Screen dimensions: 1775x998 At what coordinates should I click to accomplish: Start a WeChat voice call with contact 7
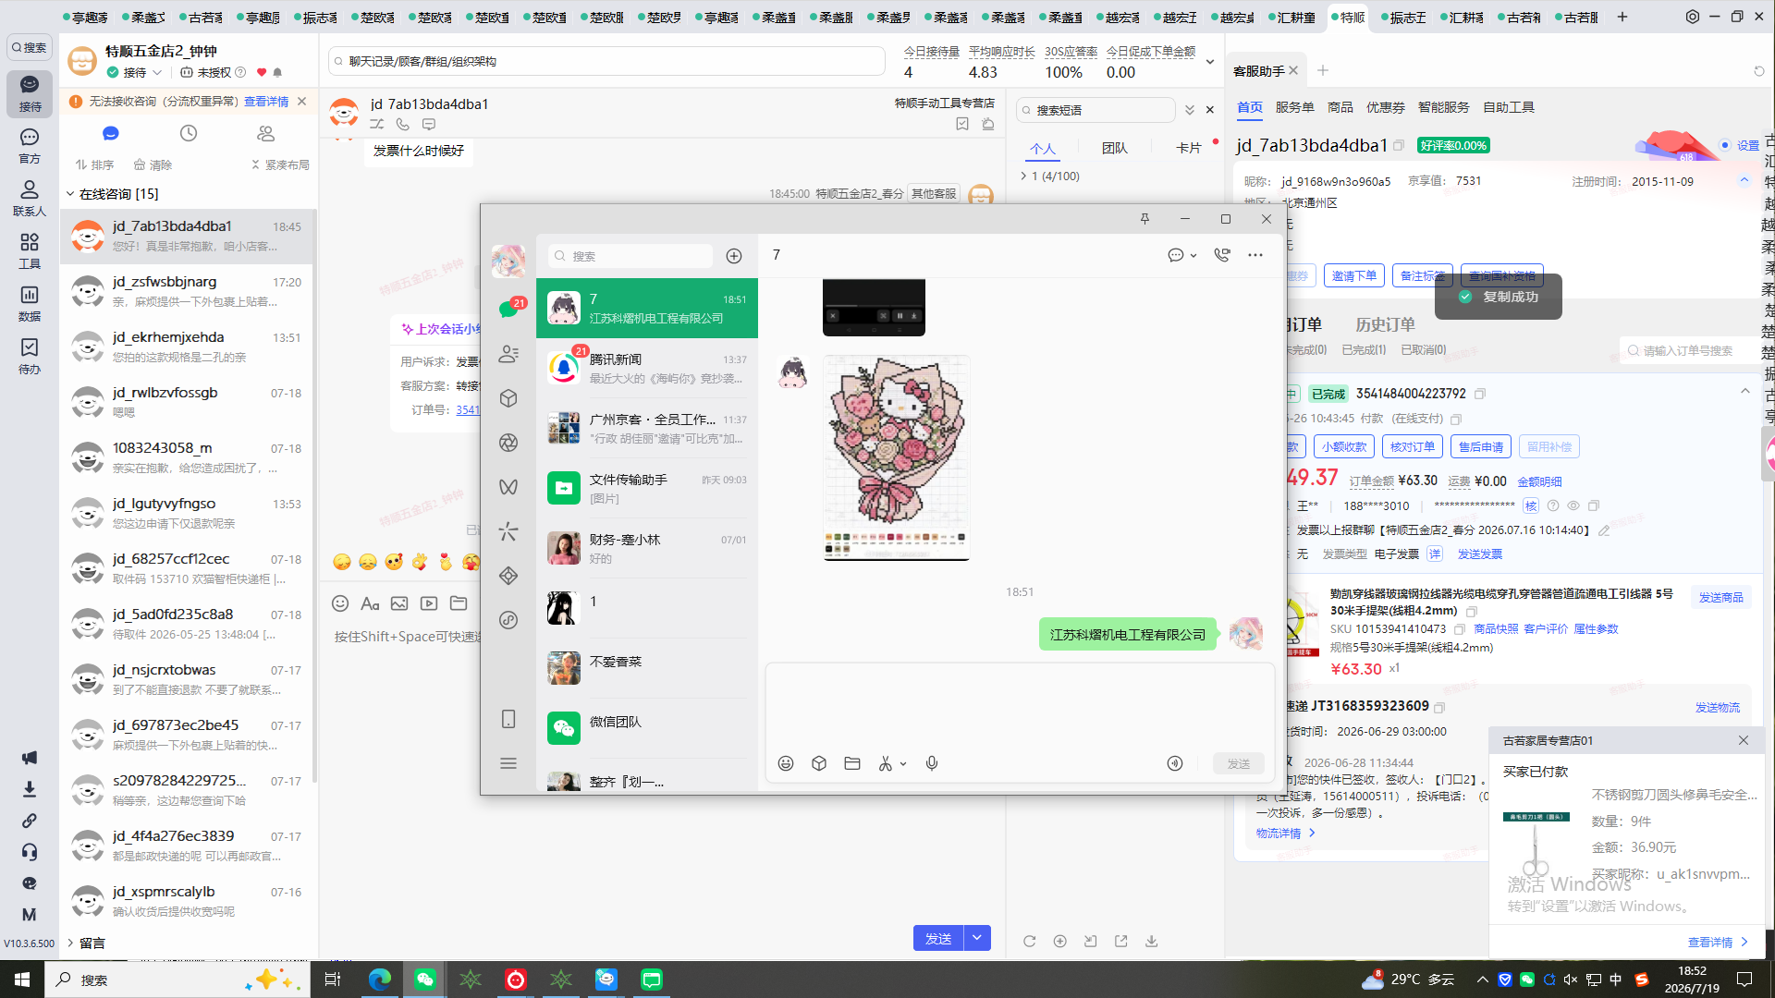[x=1222, y=255]
